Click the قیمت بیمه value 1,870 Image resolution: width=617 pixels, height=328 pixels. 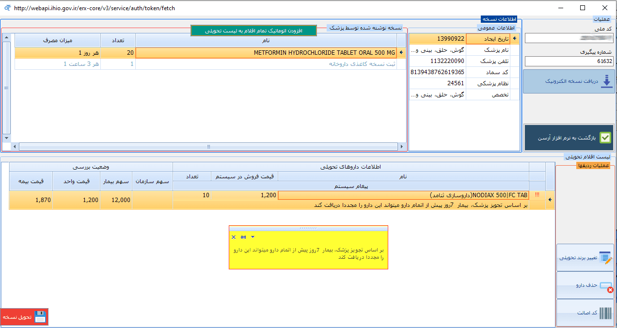[x=31, y=200]
